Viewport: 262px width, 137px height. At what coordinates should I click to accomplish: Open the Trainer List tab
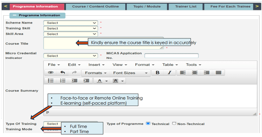pyautogui.click(x=186, y=6)
